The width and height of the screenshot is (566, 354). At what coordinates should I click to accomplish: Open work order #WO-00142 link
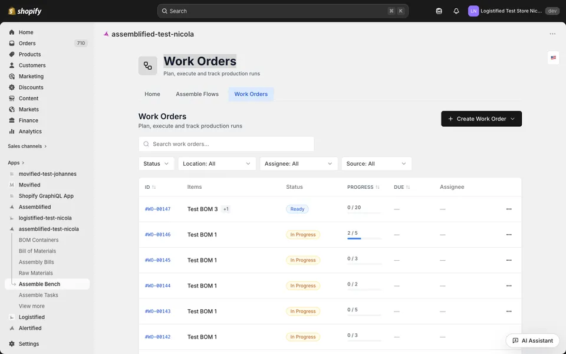click(158, 337)
